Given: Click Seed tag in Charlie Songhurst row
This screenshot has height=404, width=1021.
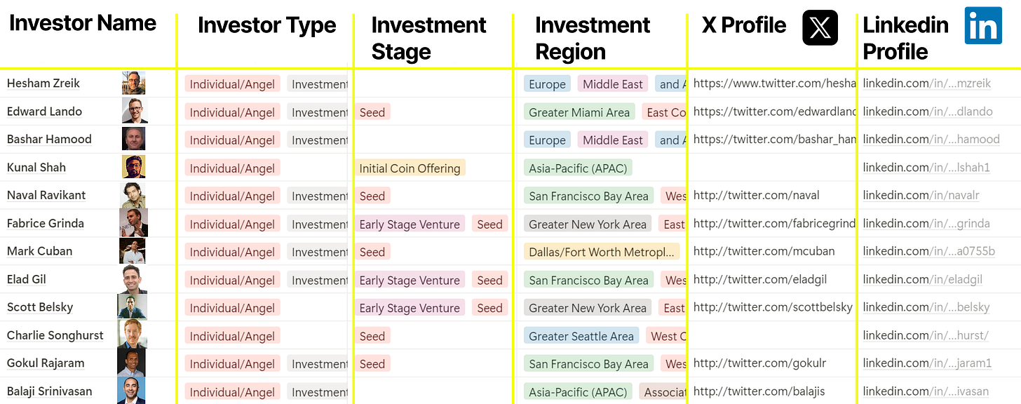Looking at the screenshot, I should pyautogui.click(x=372, y=337).
